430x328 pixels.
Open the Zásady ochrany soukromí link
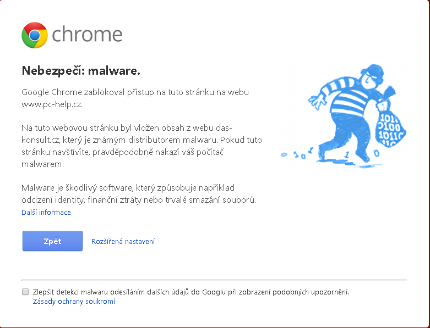click(74, 301)
